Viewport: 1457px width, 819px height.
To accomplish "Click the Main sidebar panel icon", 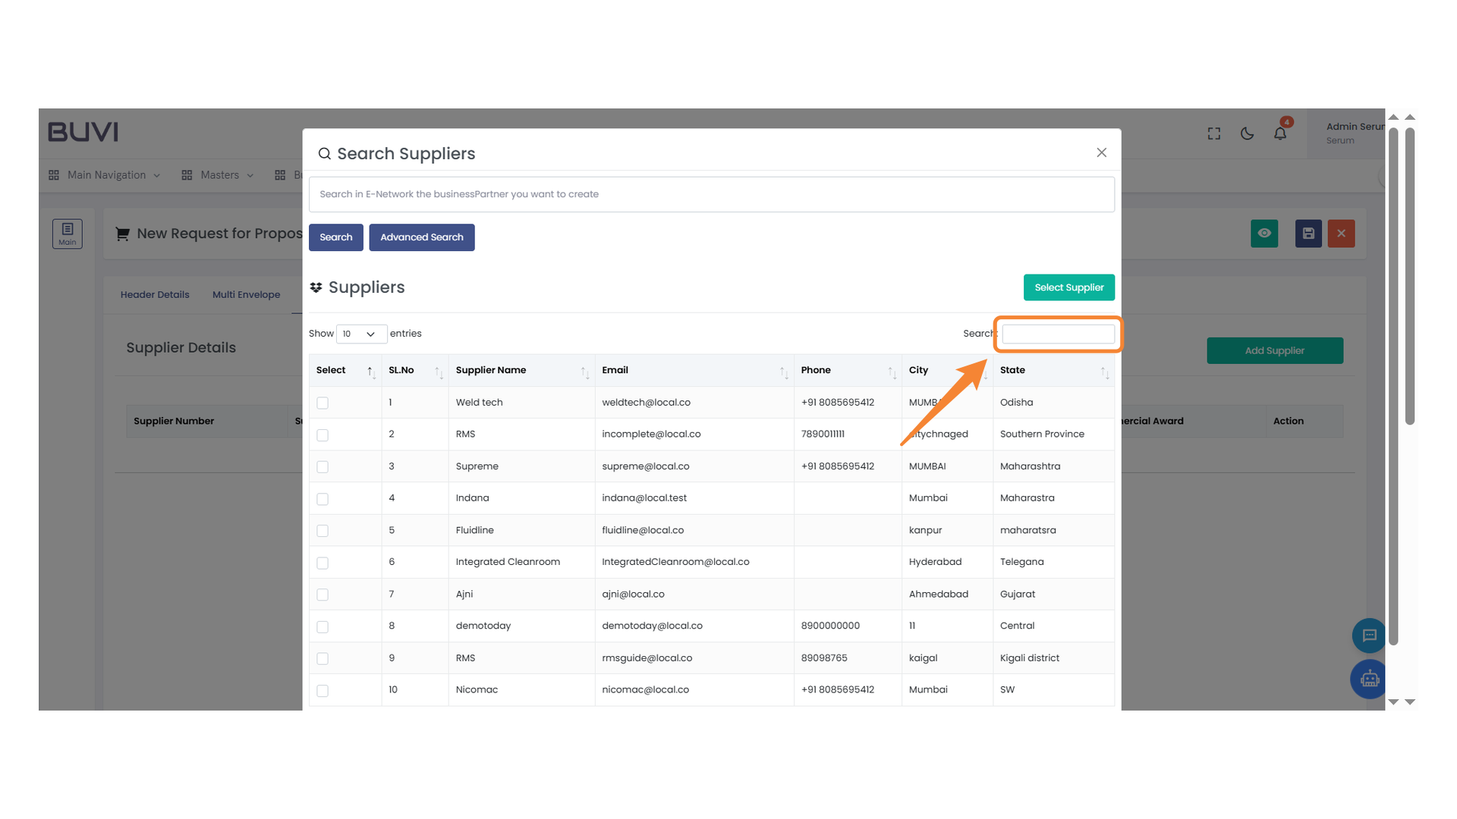I will pyautogui.click(x=67, y=234).
